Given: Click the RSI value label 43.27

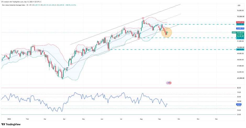Looking at the screenshot, I should [239, 104].
